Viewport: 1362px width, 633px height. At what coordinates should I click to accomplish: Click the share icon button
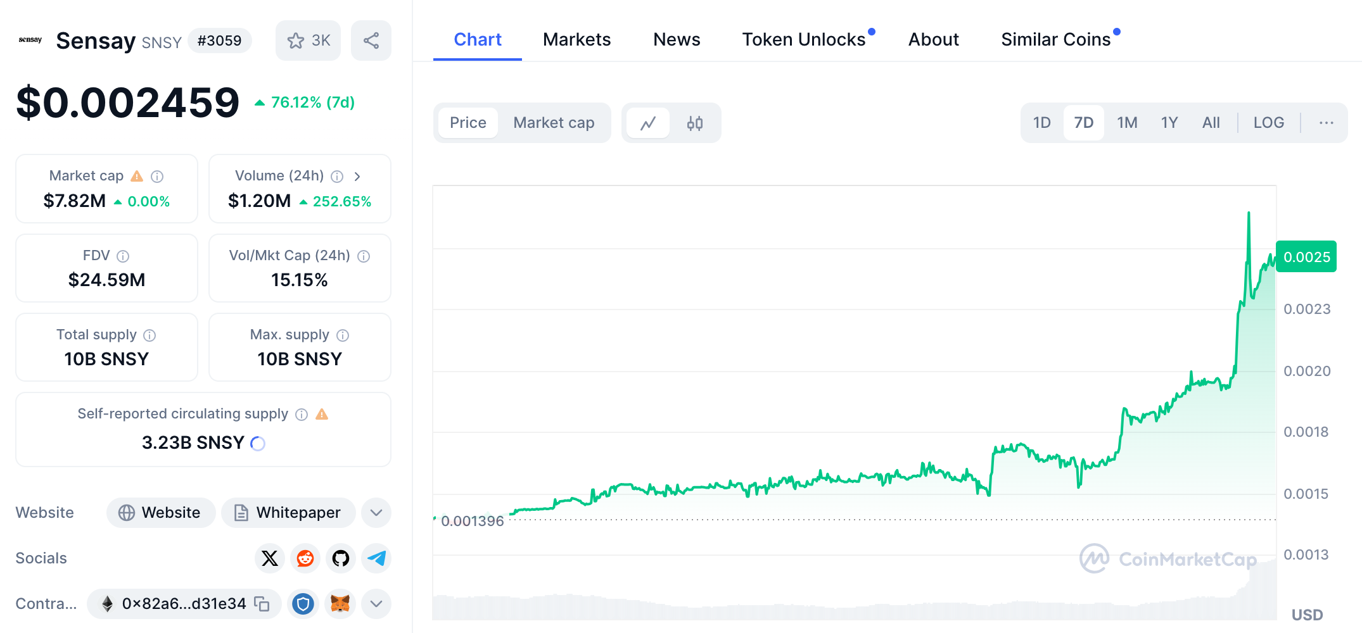click(x=371, y=41)
